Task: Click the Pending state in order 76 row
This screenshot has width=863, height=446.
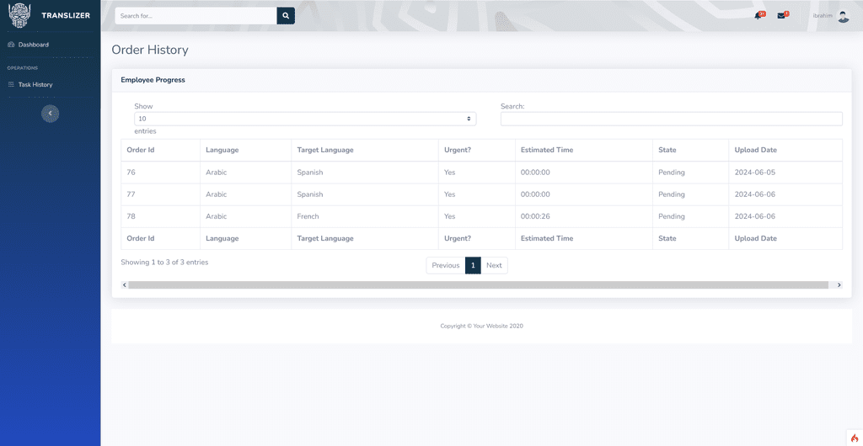Action: point(691,173)
